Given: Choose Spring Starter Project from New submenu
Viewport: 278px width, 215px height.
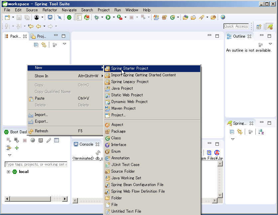Looking at the screenshot, I should click(152, 68).
